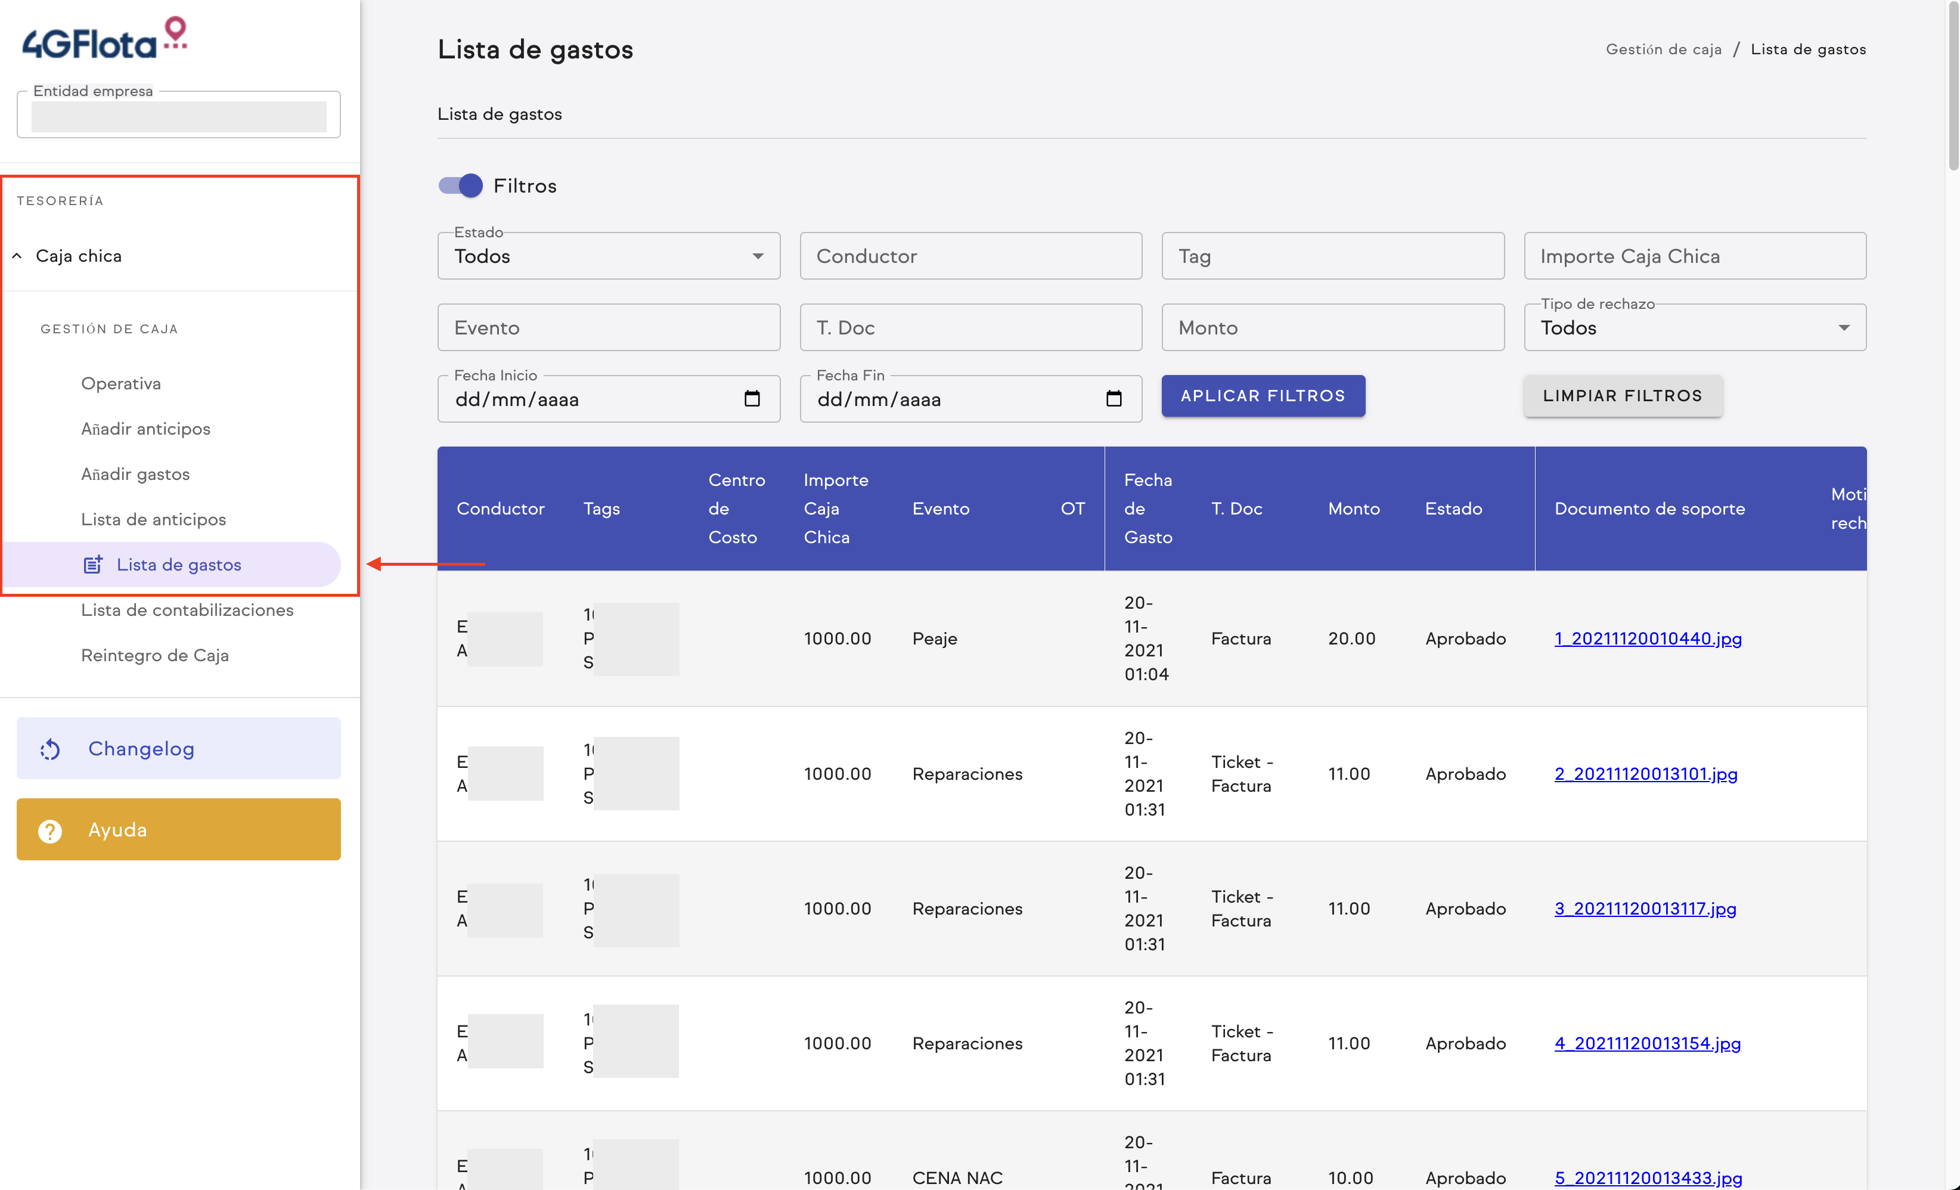Viewport: 1960px width, 1190px height.
Task: Open document 5_20211120013433.jpg
Action: (x=1646, y=1178)
